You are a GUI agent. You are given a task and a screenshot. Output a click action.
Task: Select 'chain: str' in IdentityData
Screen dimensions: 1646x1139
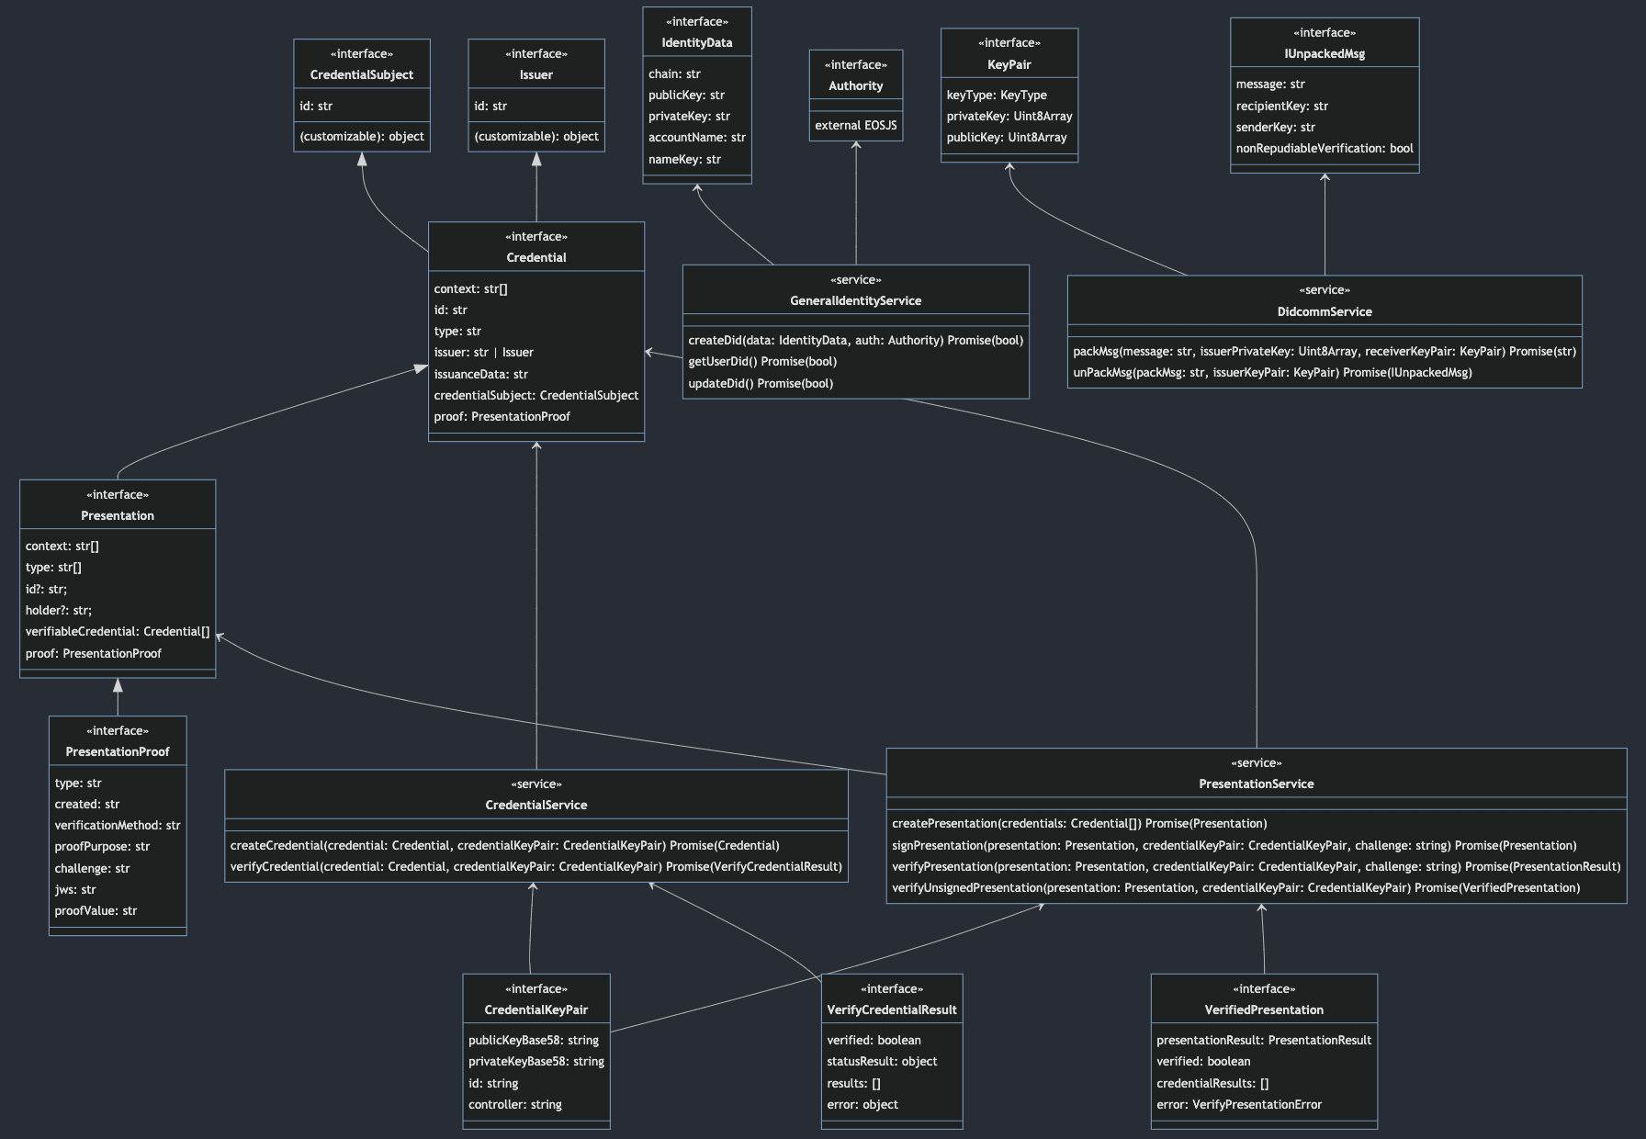point(674,74)
